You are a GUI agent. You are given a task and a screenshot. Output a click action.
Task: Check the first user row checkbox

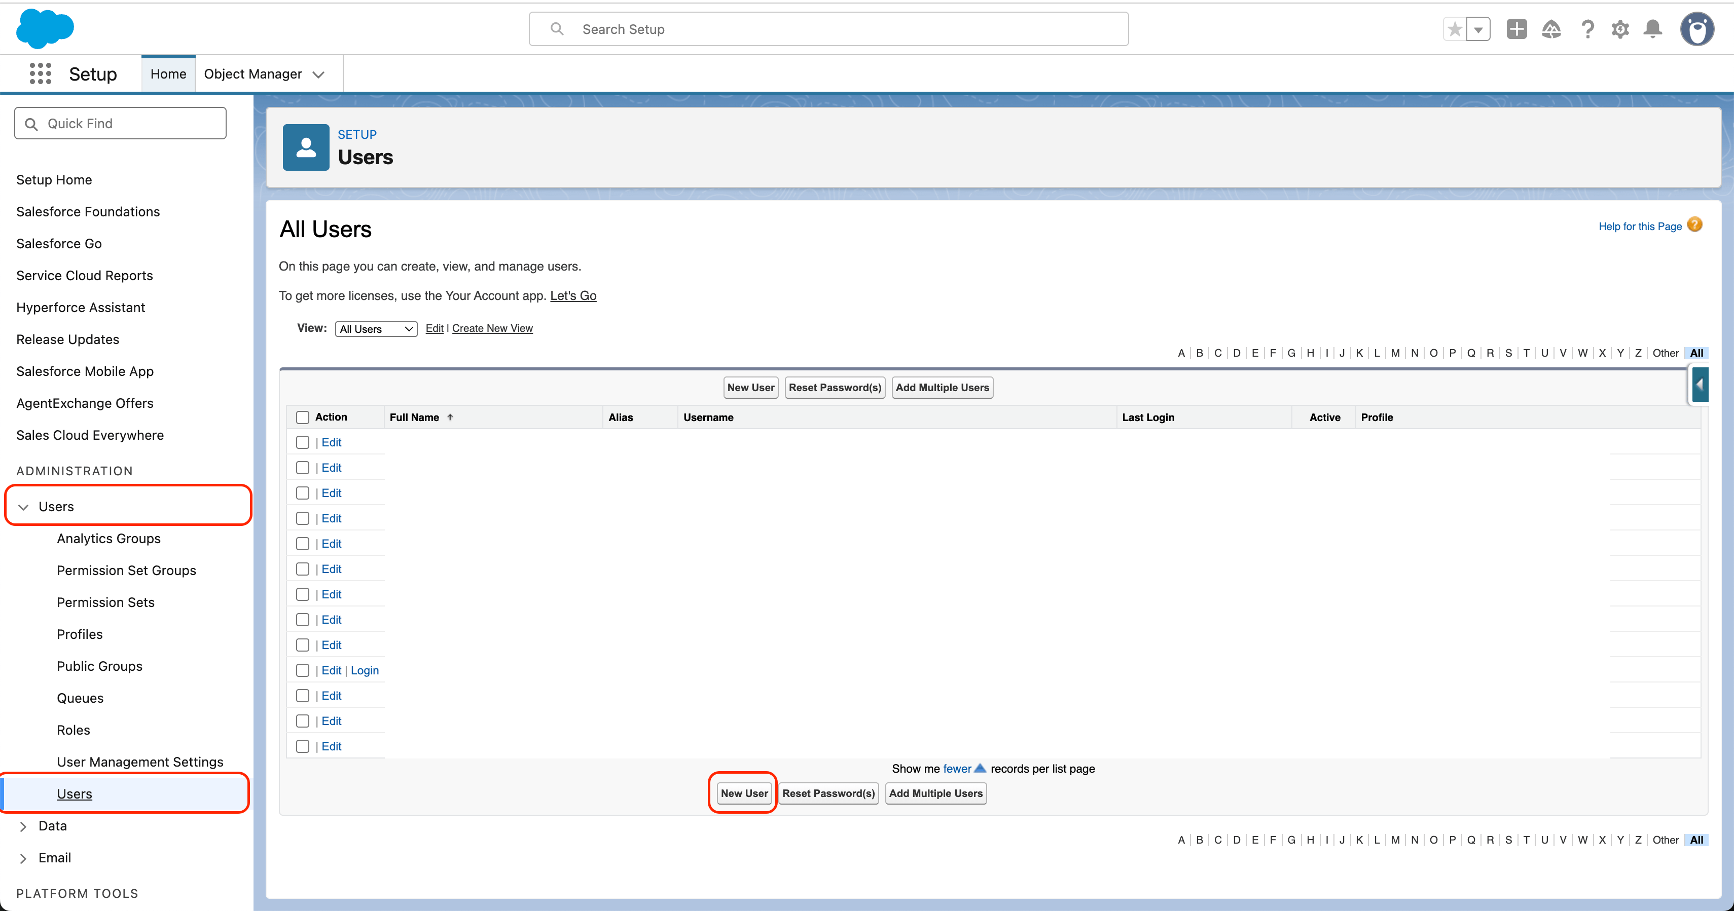(303, 442)
